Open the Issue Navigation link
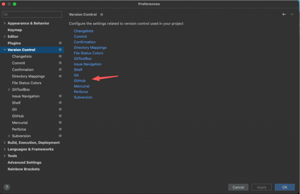Image resolution: width=300 pixels, height=194 pixels. tap(88, 64)
